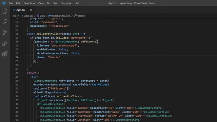Click toolbarClick attribute on line 34
The image size is (217, 122).
43,96
